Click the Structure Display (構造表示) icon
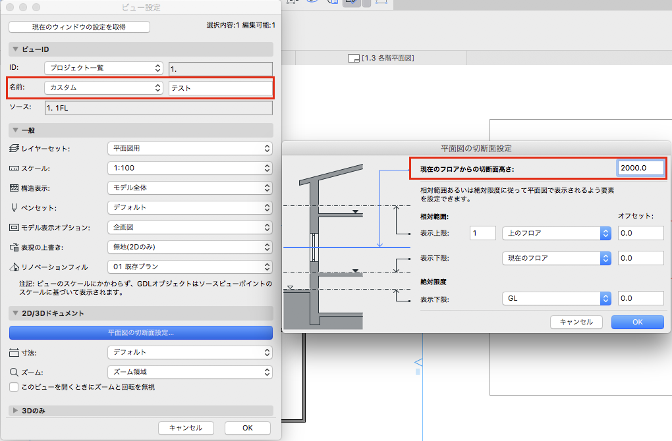The image size is (672, 441). point(14,188)
